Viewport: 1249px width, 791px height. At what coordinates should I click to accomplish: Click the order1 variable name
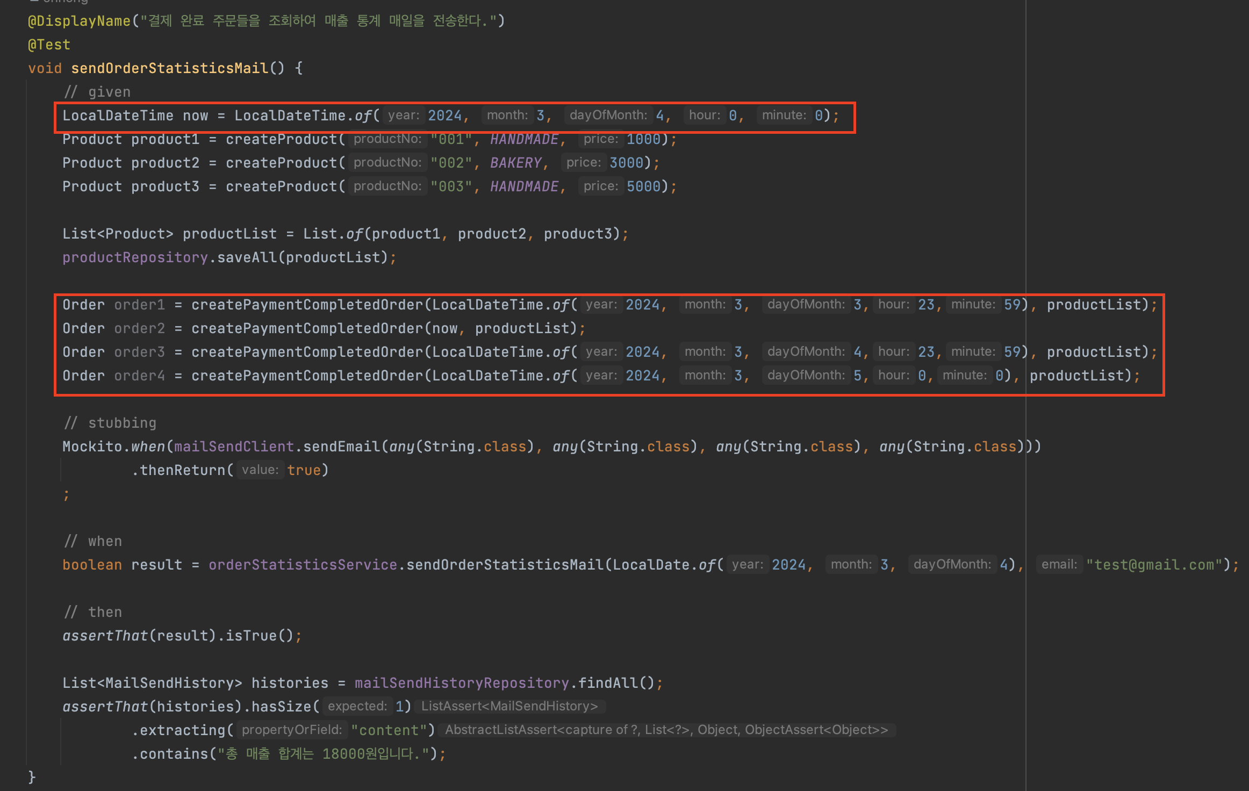coord(139,305)
